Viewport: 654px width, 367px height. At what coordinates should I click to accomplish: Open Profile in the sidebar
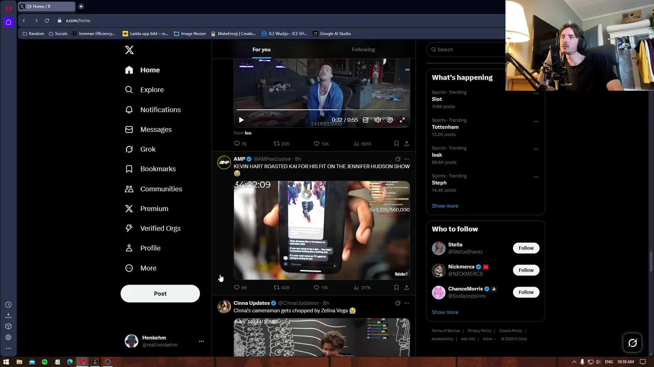pos(143,248)
